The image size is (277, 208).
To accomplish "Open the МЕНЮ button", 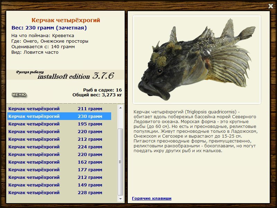I will point(19,95).
